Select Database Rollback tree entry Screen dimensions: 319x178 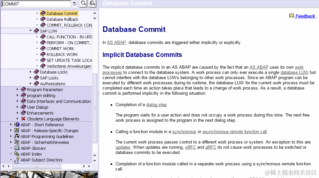tap(62, 19)
